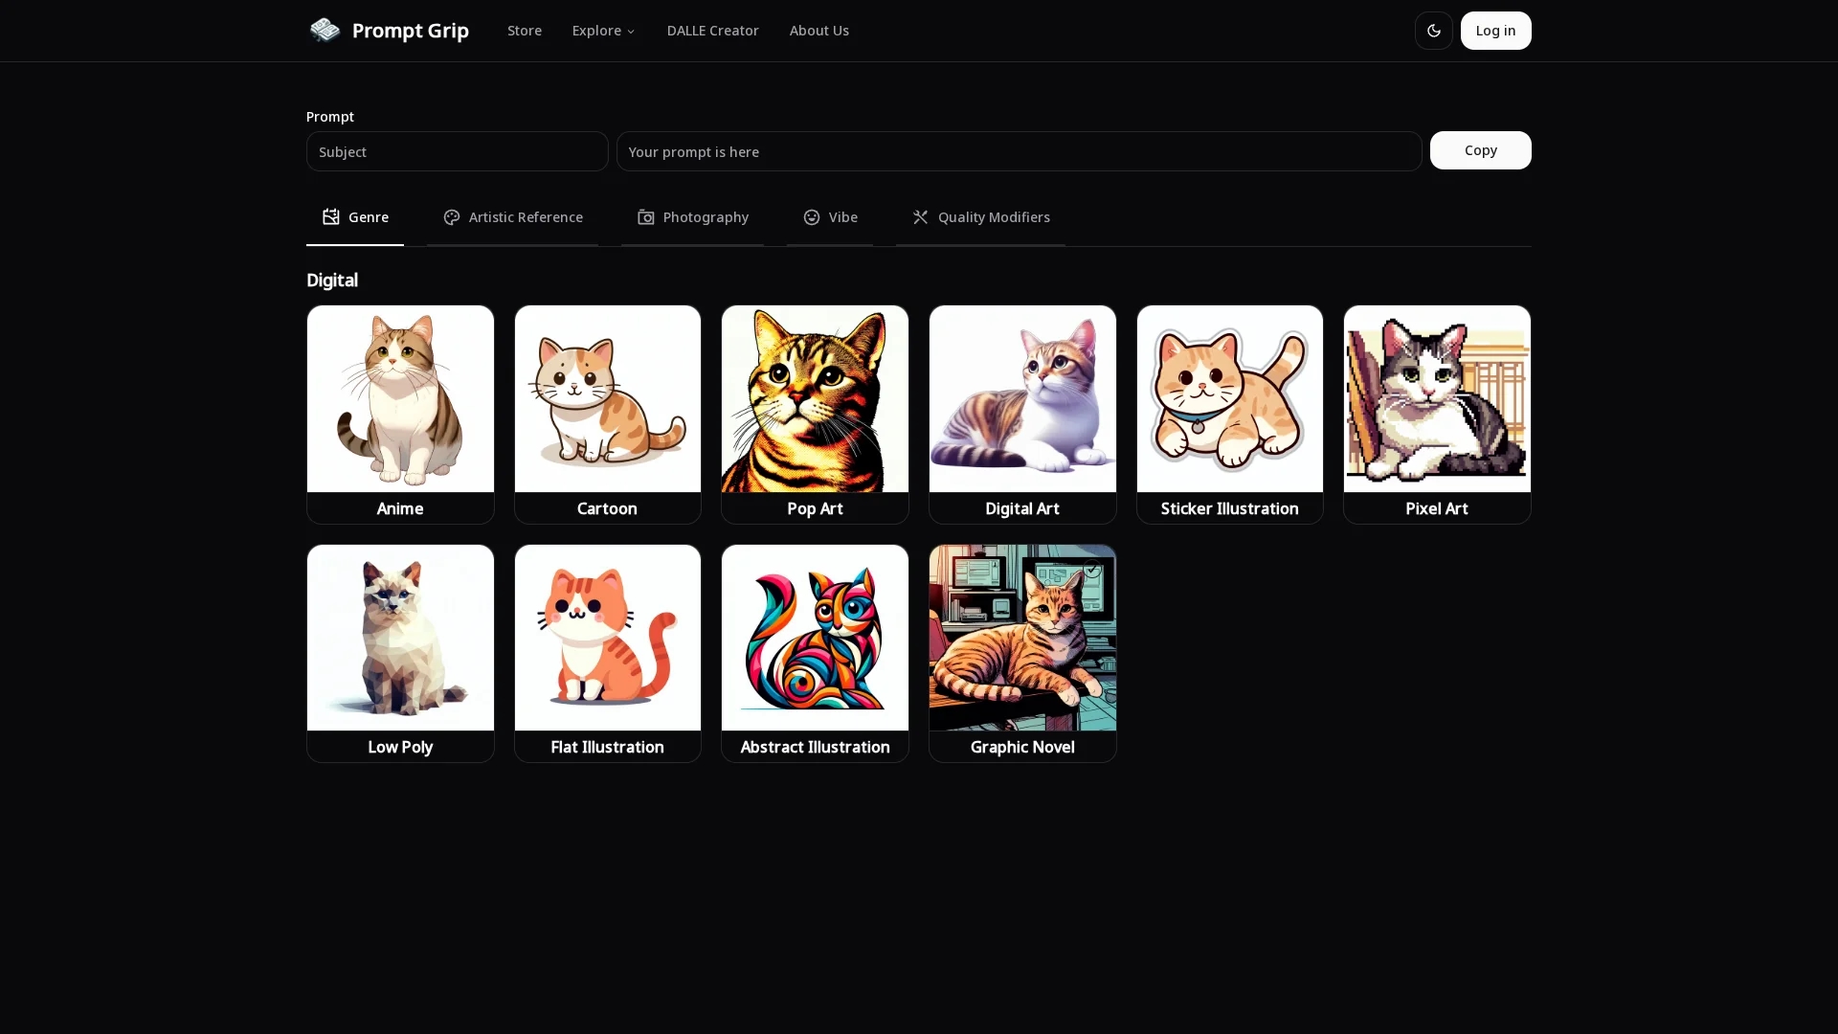Click the Prompt Grip brand name
1838x1034 pixels.
coord(411,31)
